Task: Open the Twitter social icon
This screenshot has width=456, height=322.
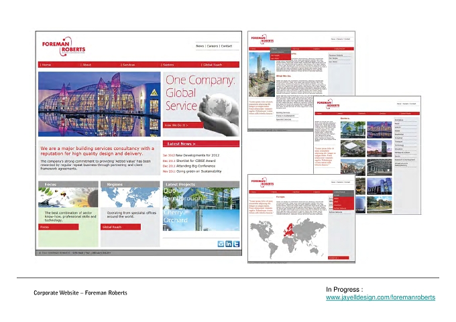Action: coord(237,244)
